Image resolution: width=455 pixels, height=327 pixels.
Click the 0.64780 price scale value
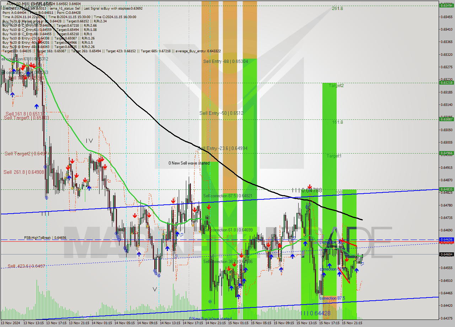click(x=446, y=205)
